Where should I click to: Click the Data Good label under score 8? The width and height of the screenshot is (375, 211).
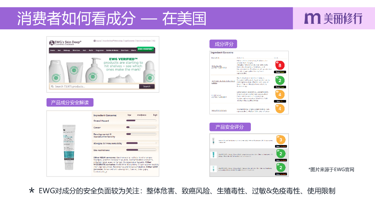tap(280, 72)
